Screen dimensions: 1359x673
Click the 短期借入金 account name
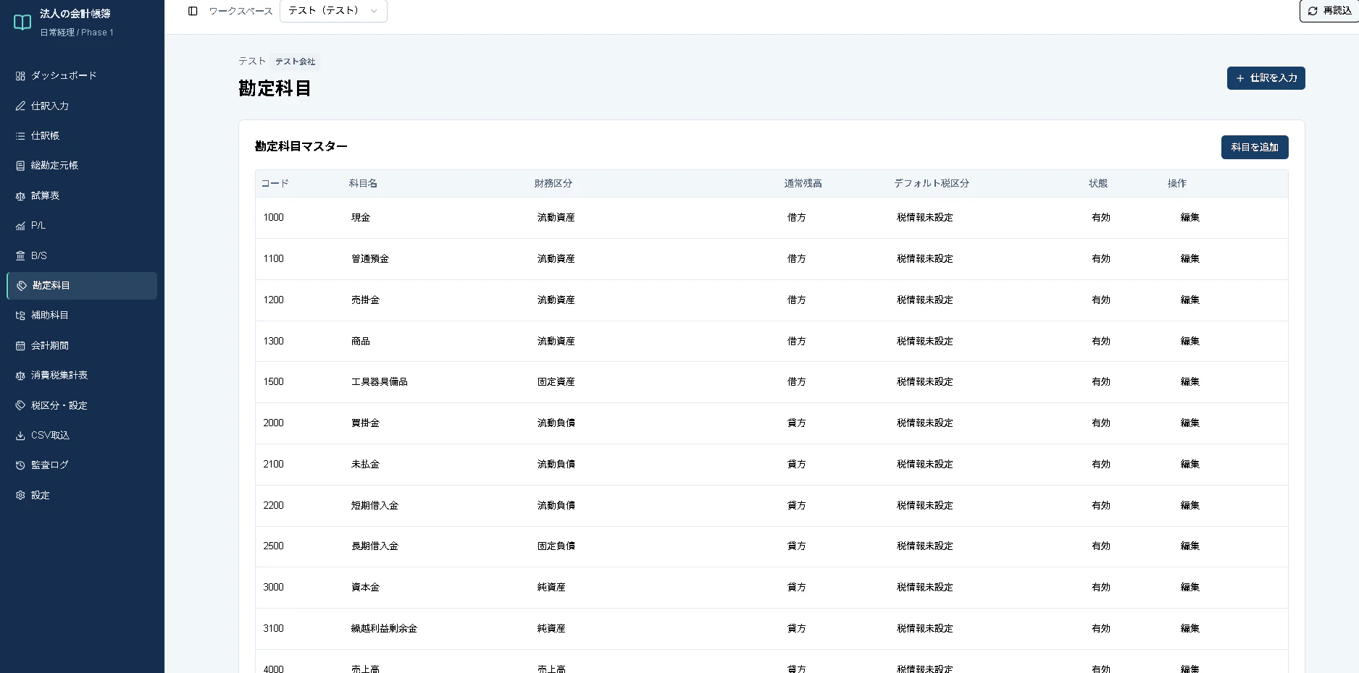(375, 506)
